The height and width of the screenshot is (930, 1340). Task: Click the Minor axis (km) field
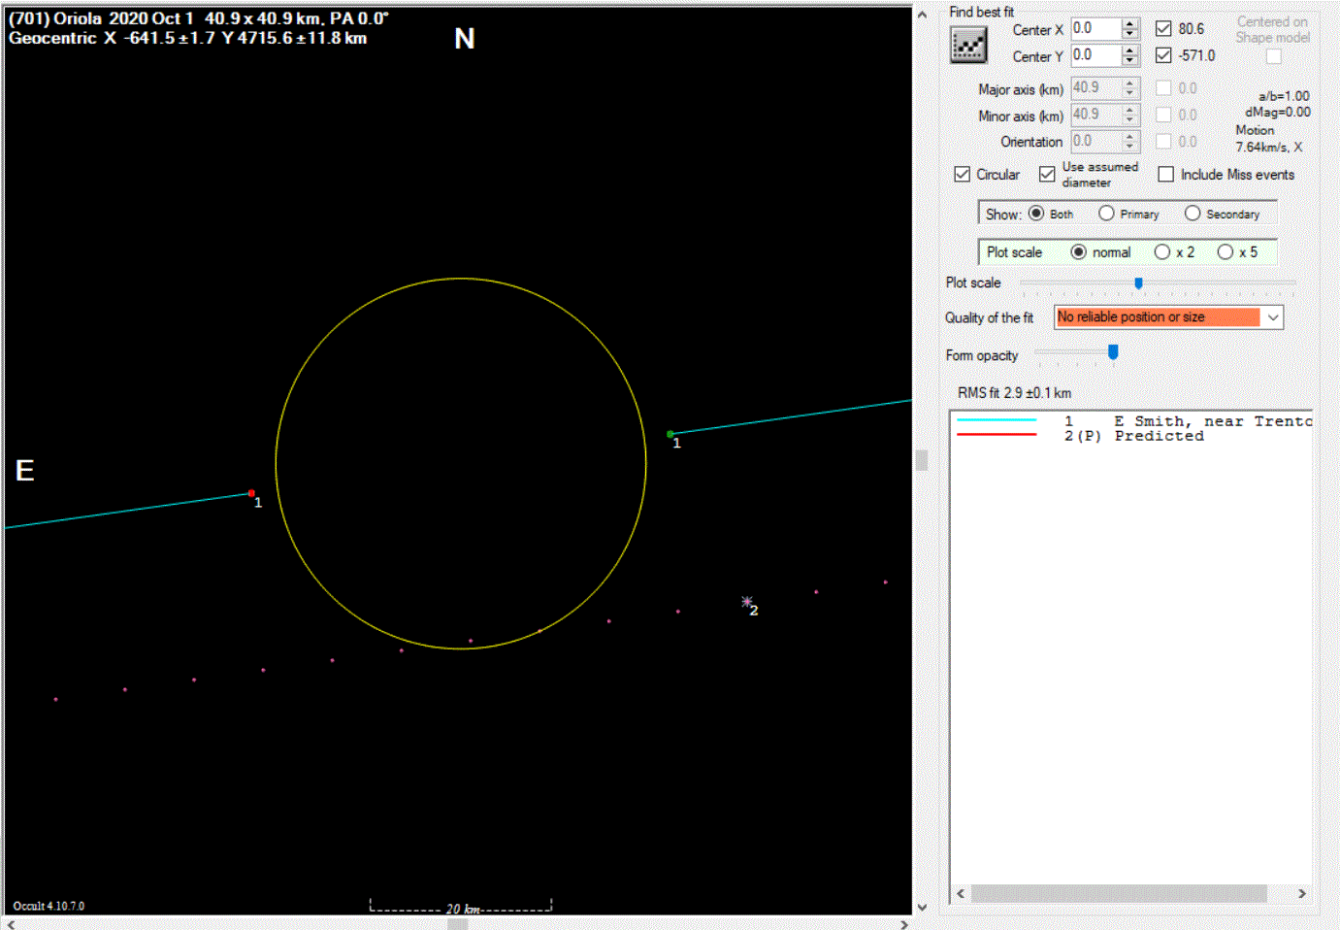(x=1095, y=115)
